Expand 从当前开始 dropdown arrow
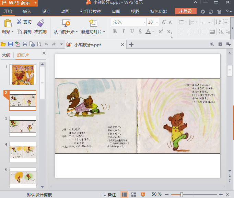Screen dimensions: 234x198 pyautogui.click(x=77, y=32)
